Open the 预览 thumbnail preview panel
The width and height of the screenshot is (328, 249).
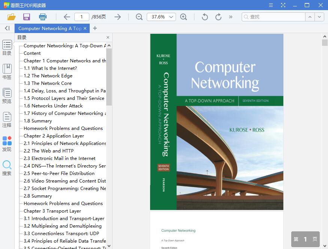[x=7, y=96]
